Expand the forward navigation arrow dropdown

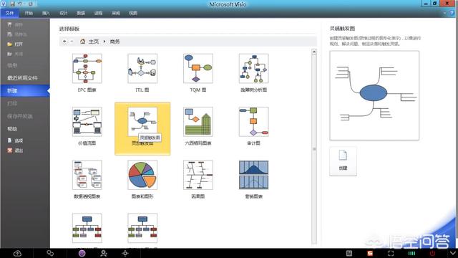(72, 42)
